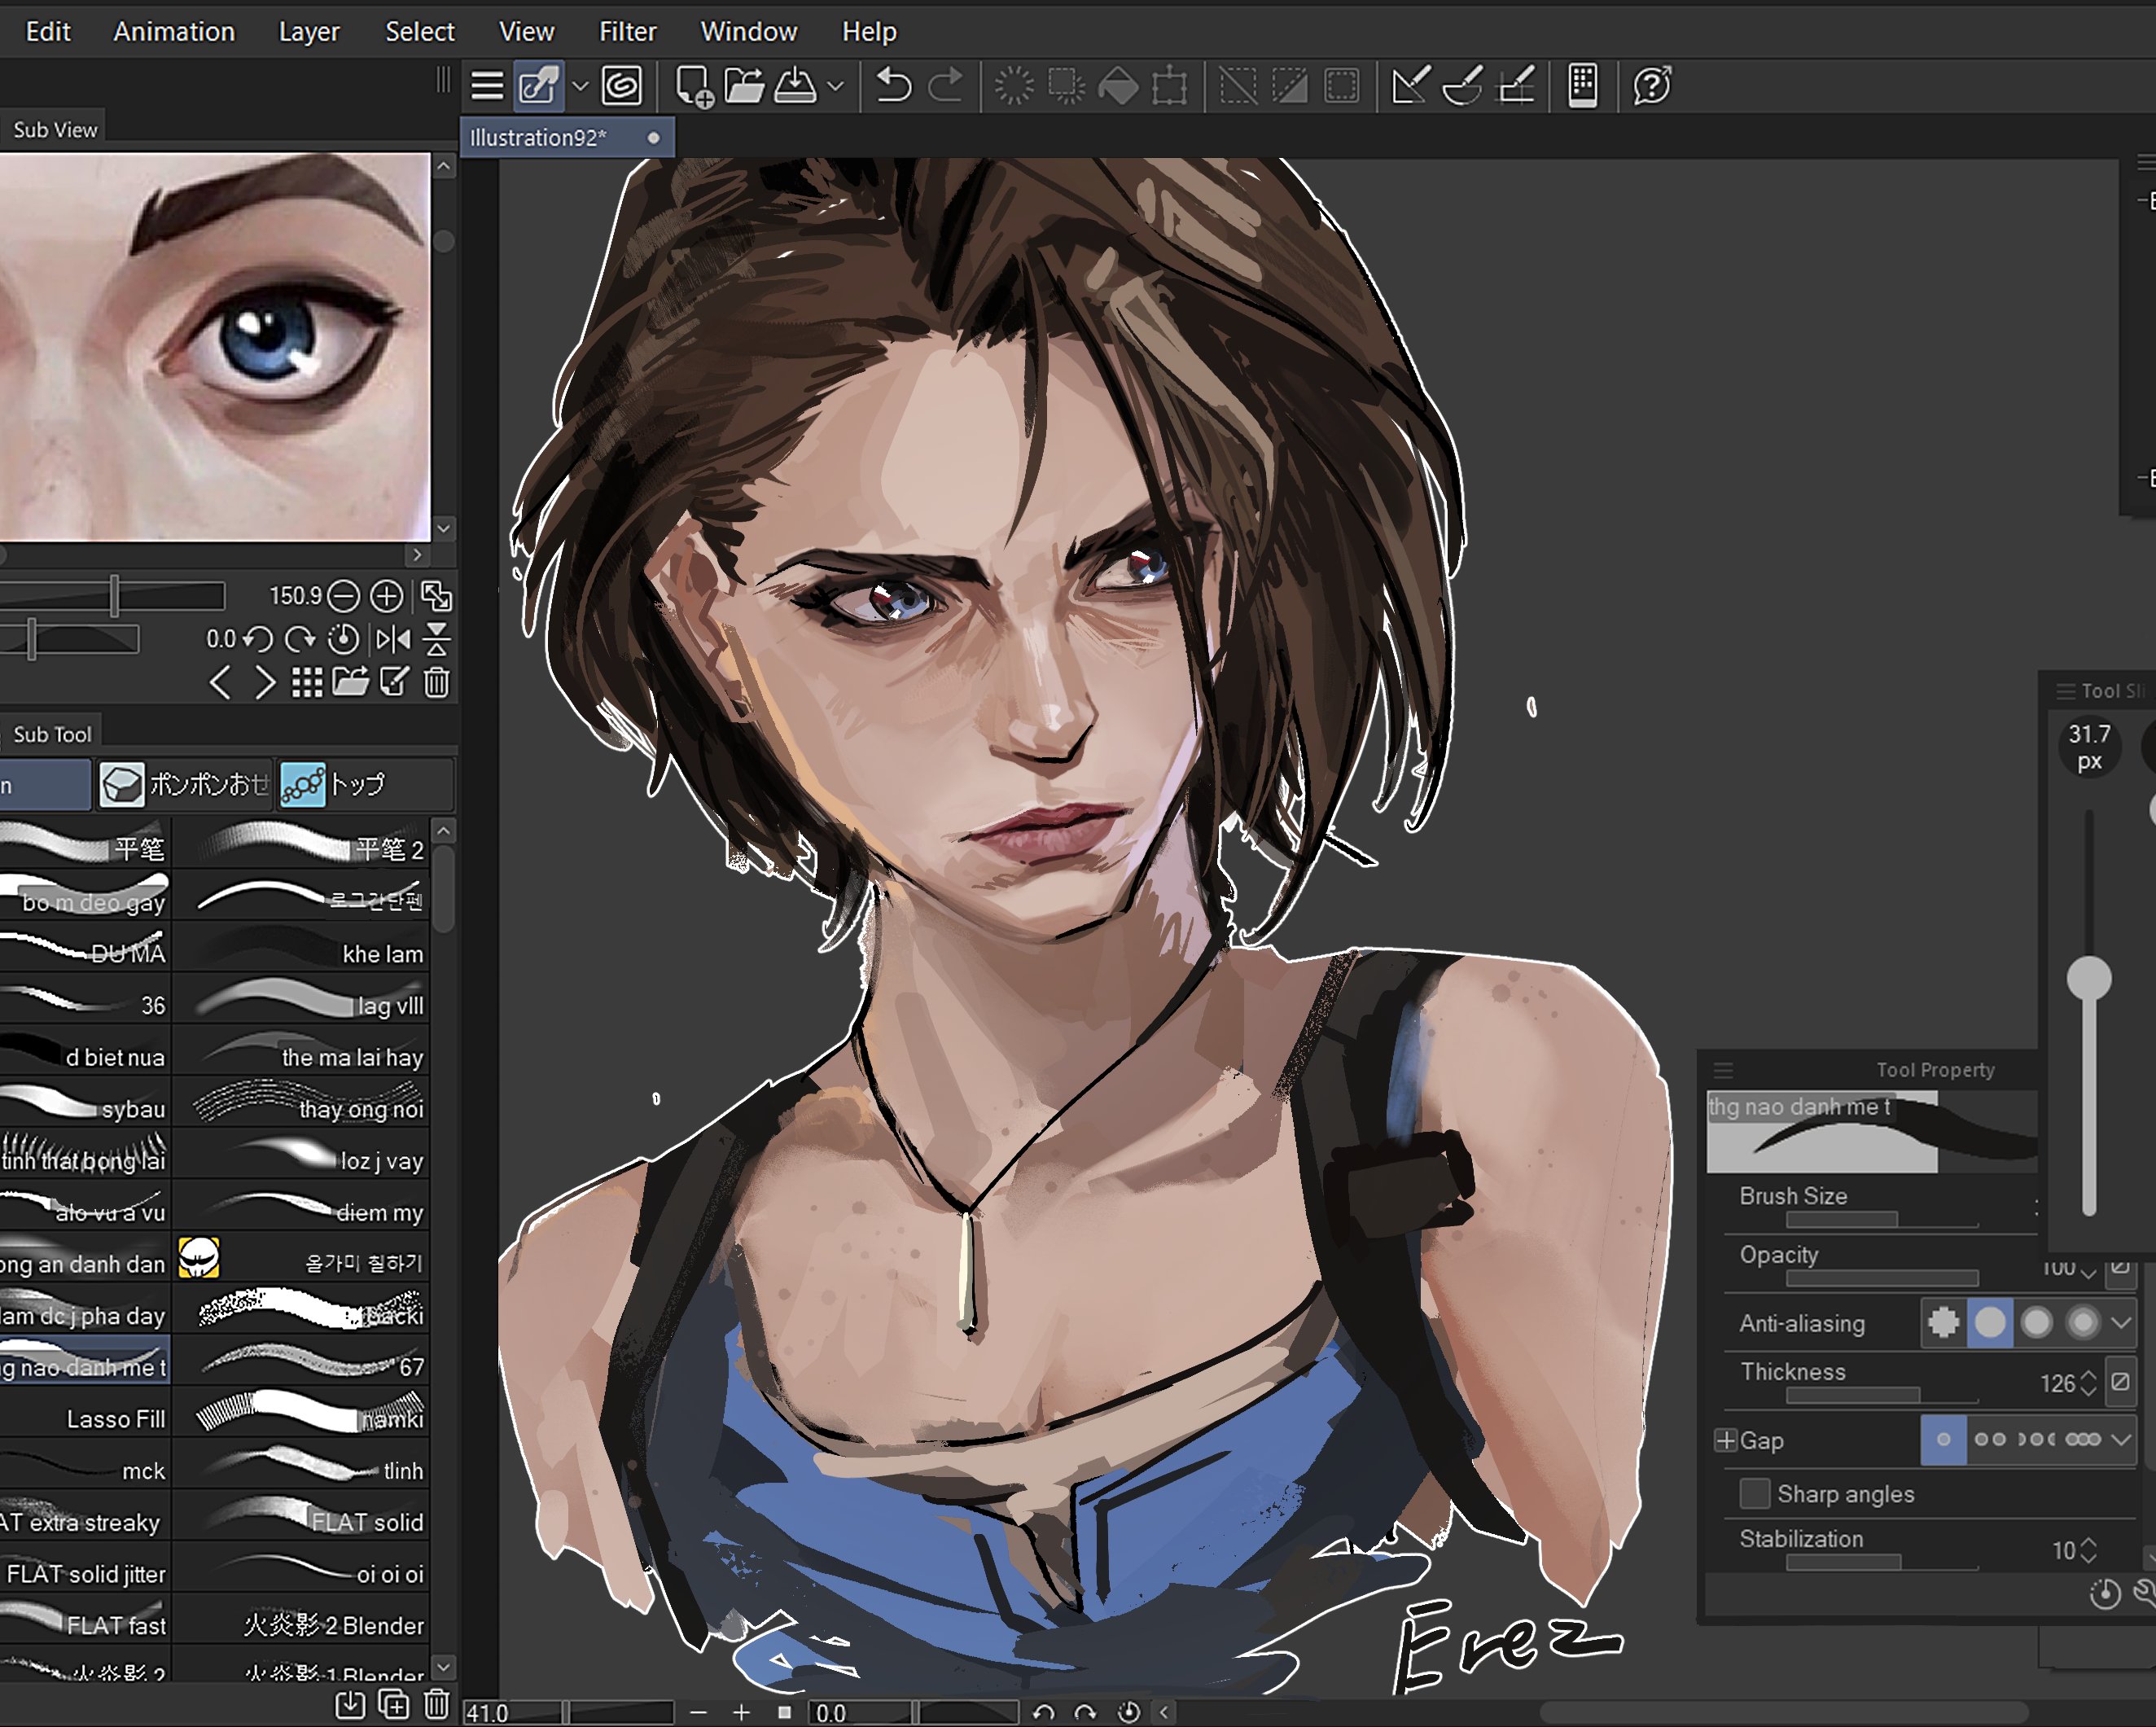Show the previous Sub View image
Viewport: 2156px width, 1727px height.
220,684
